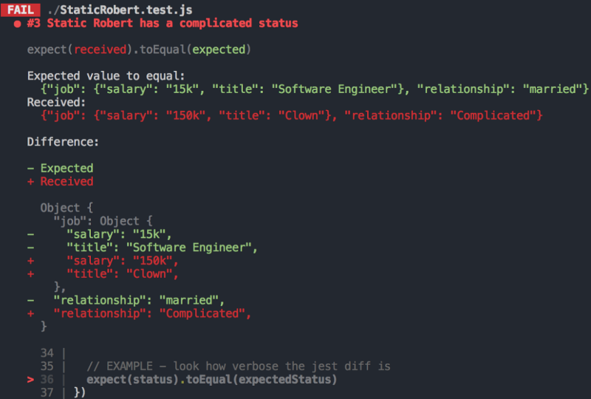This screenshot has height=399, width=591.
Task: Click the "job": Object { line
Action: coord(103,221)
